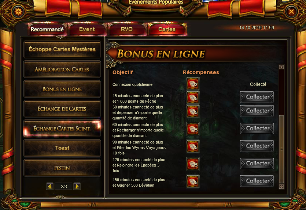Go to previous page of event list

[50, 187]
